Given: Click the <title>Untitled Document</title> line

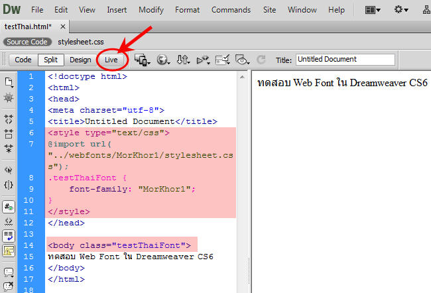Looking at the screenshot, I should [133, 121].
